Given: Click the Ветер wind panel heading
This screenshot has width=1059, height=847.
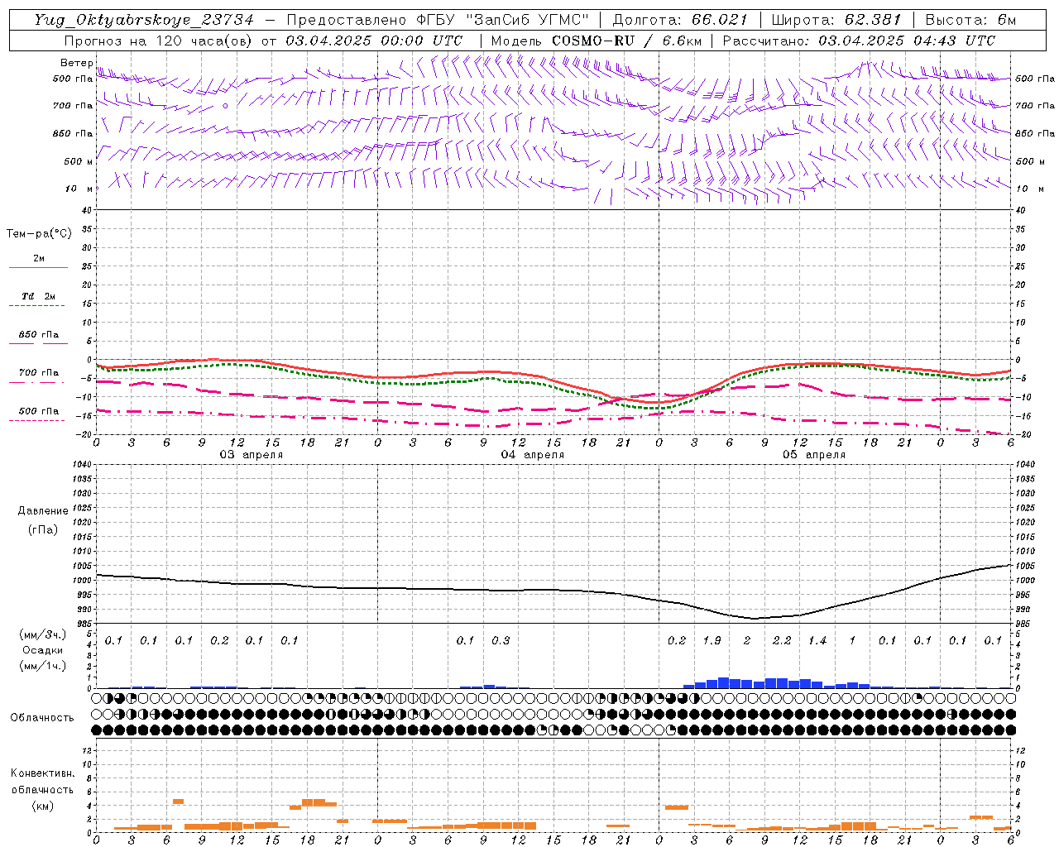Looking at the screenshot, I should pyautogui.click(x=76, y=63).
